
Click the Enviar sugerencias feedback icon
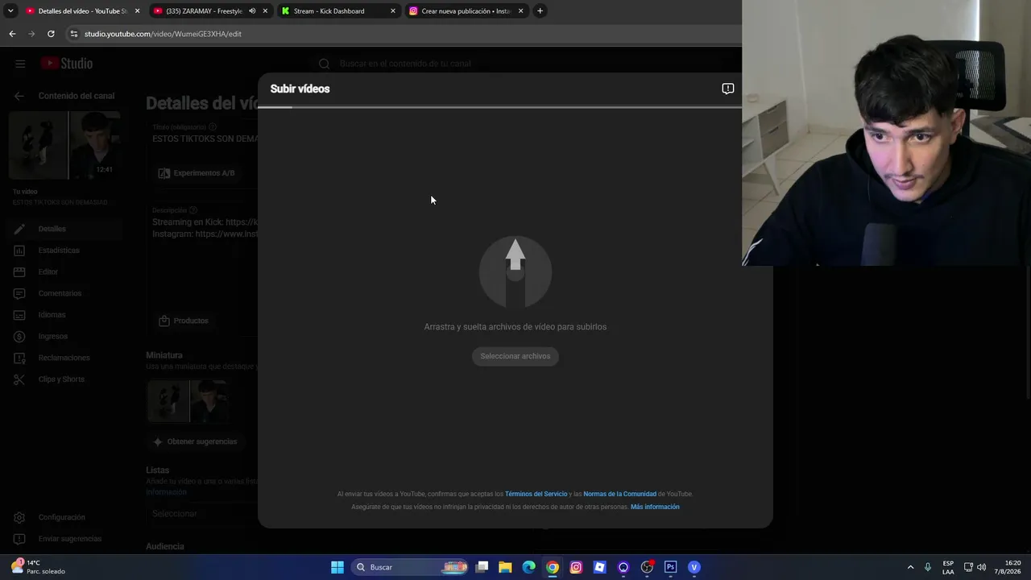(x=19, y=539)
